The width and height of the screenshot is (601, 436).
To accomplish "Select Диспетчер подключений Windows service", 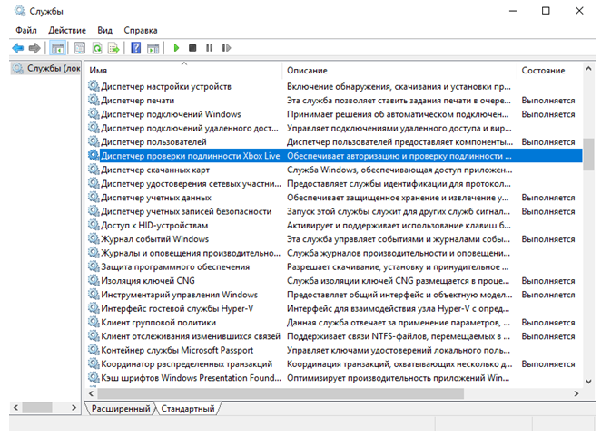I will tap(335, 114).
